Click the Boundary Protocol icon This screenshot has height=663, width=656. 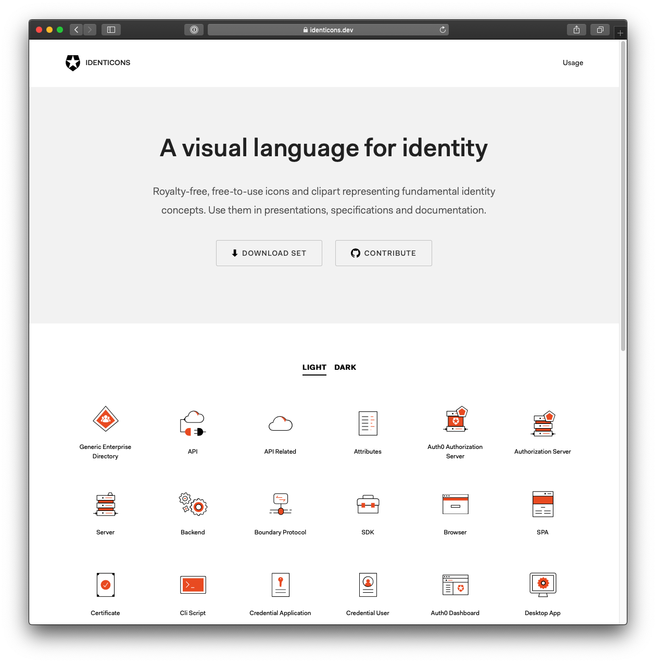click(281, 504)
